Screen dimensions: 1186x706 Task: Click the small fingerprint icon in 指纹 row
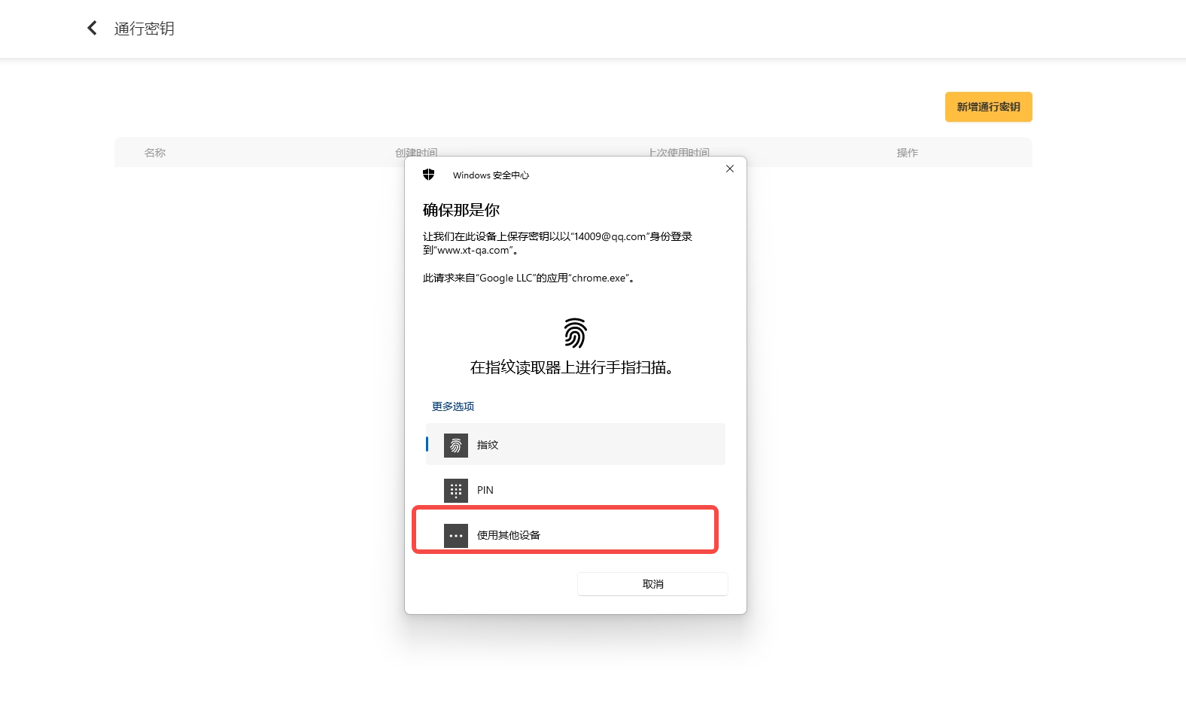coord(456,446)
